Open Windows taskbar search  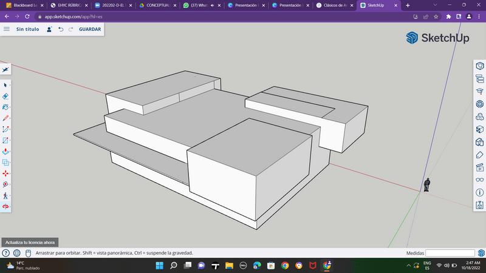pos(174,266)
